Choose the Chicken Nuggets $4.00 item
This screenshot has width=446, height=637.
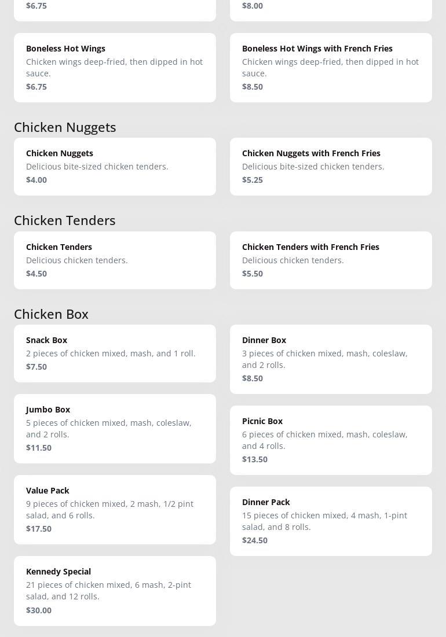115,167
